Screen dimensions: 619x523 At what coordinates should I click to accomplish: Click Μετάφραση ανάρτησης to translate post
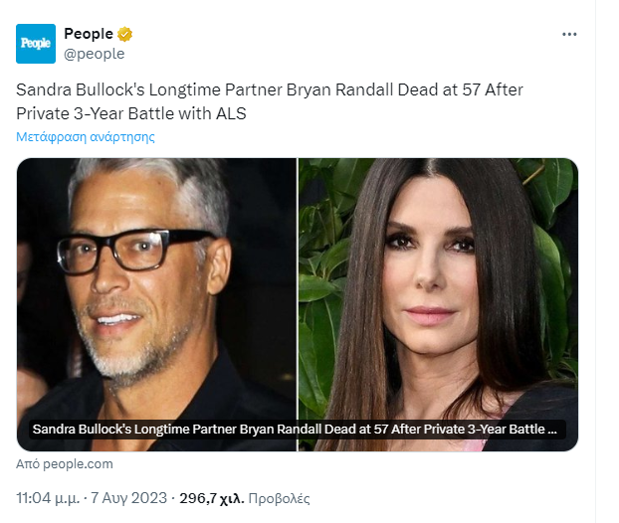point(86,137)
